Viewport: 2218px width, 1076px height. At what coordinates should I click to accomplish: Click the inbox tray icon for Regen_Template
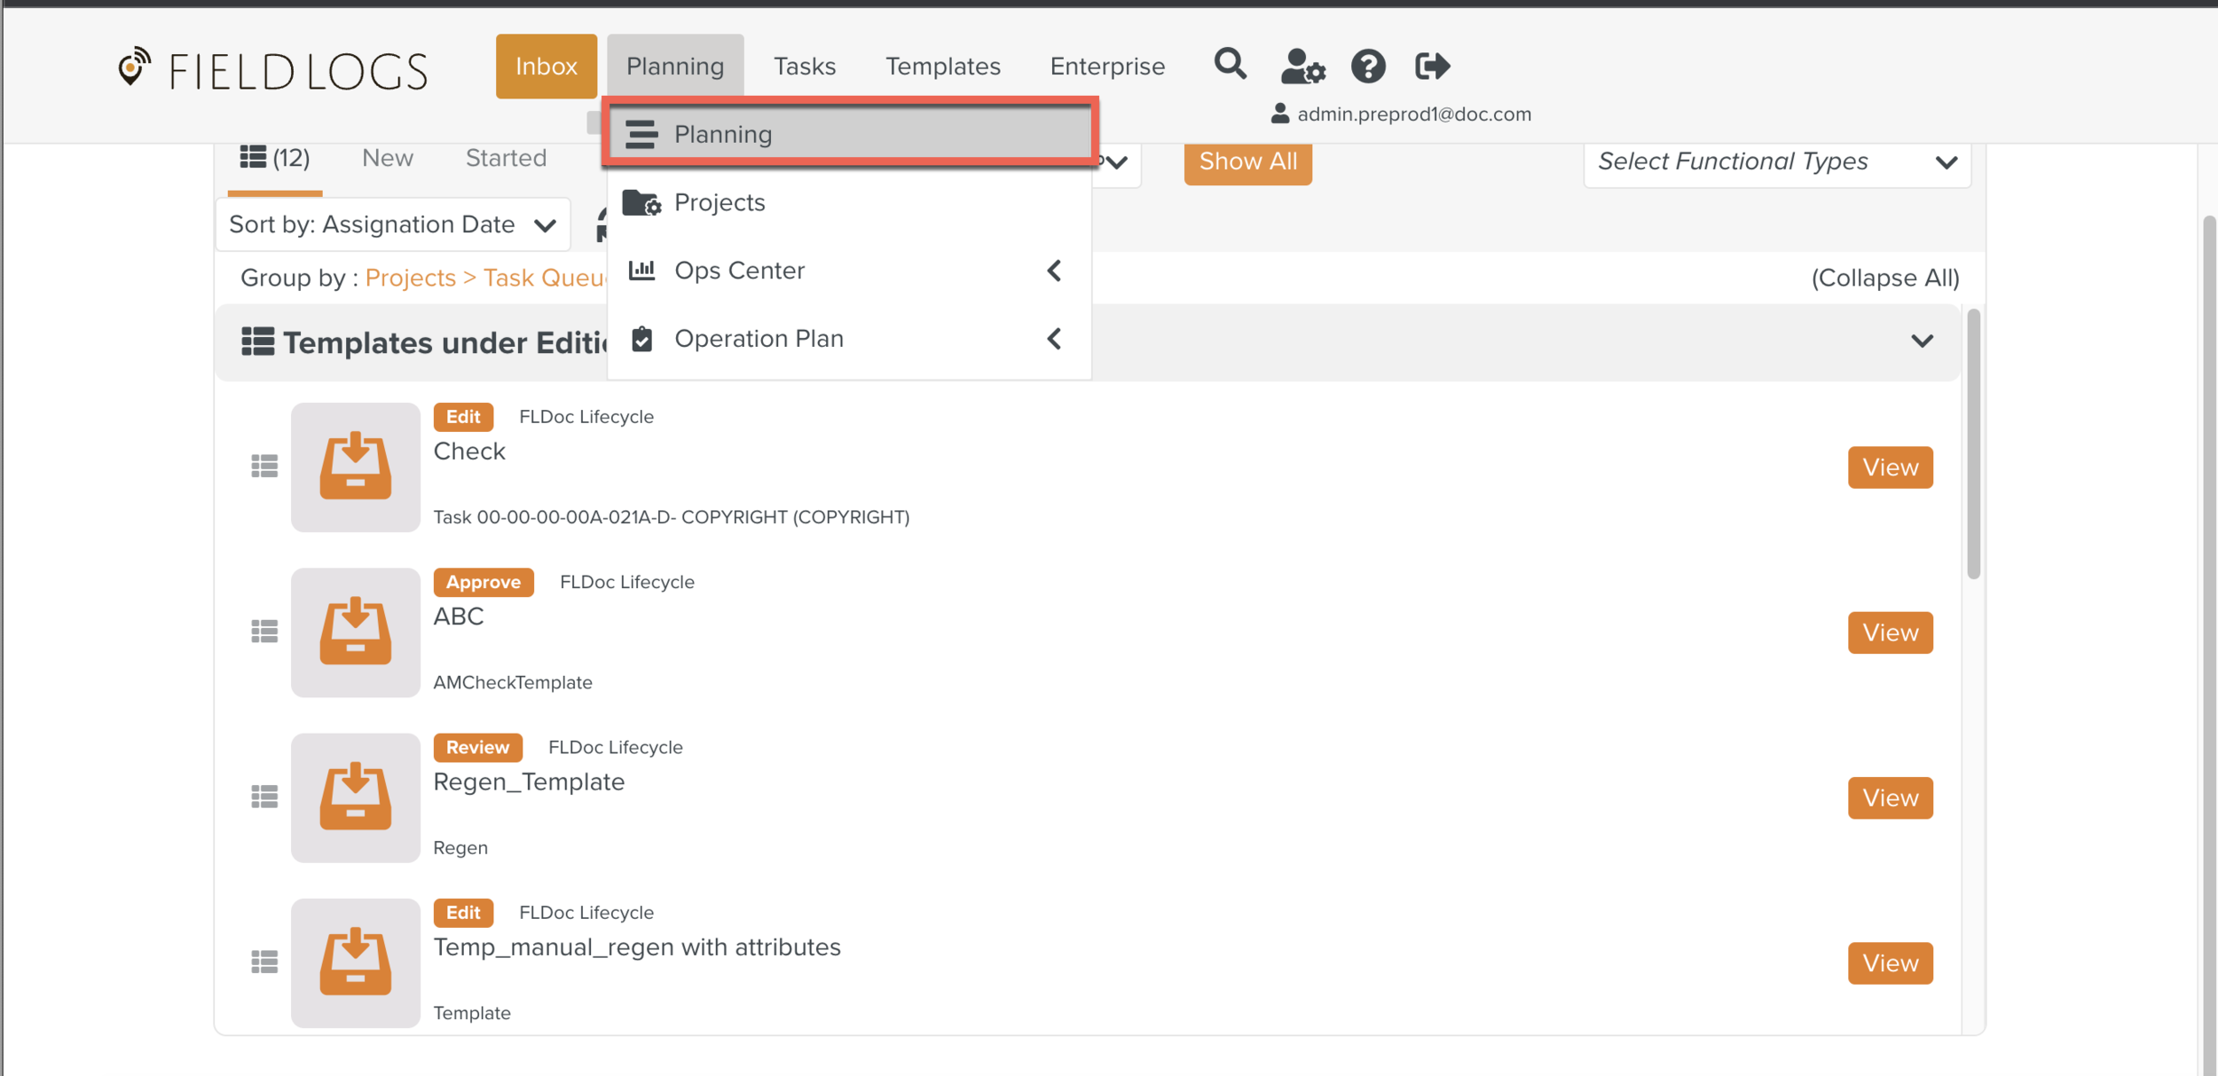pyautogui.click(x=355, y=797)
